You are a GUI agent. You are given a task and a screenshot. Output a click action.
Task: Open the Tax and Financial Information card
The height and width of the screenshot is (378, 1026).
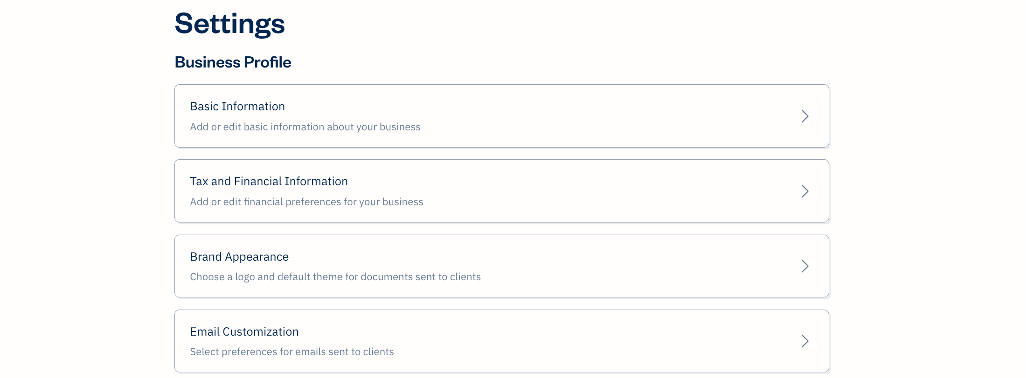560,191
